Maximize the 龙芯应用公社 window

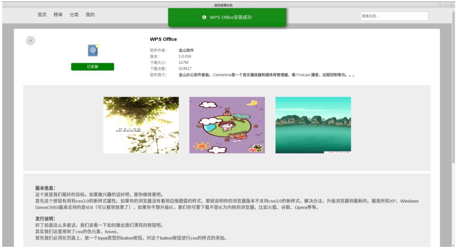(x=447, y=5)
